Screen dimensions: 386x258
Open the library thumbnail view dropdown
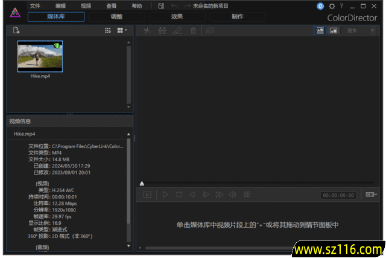122,30
